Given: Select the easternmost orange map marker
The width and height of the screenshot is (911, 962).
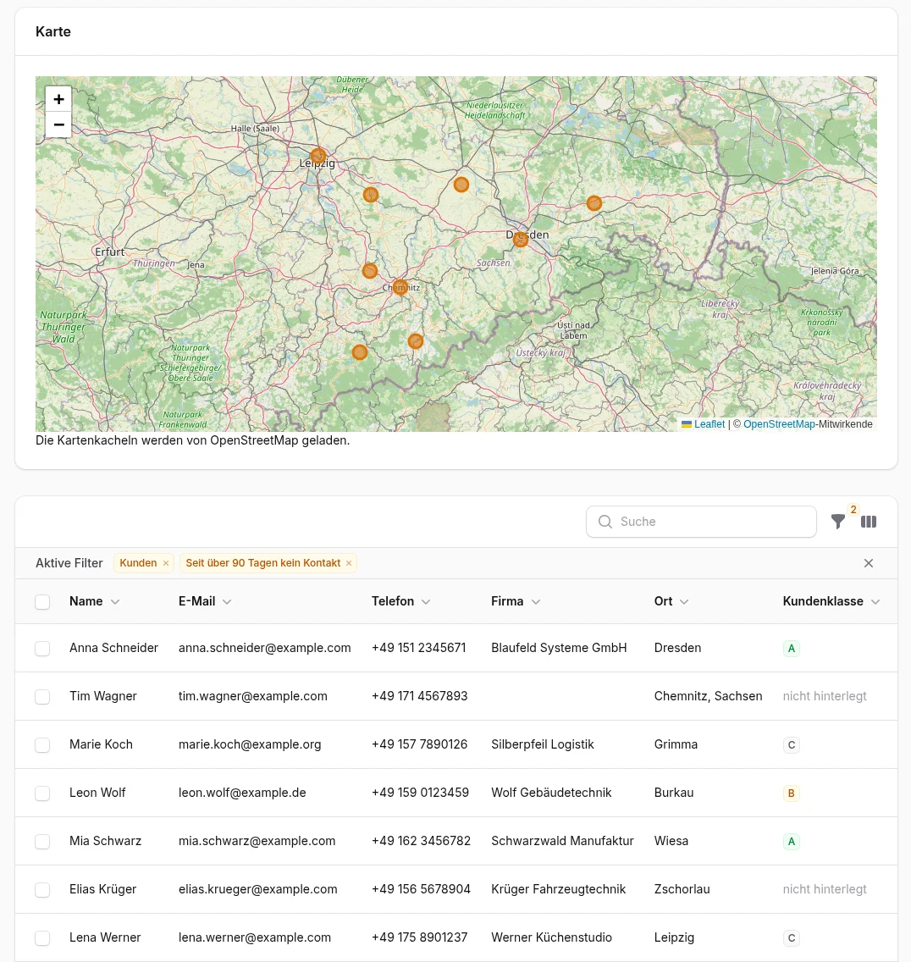Looking at the screenshot, I should click(x=594, y=203).
